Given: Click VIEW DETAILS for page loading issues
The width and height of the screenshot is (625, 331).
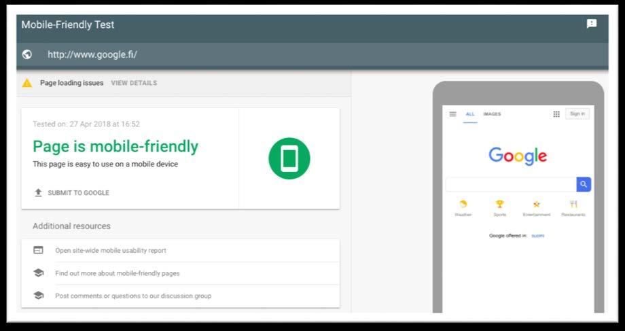Looking at the screenshot, I should click(x=134, y=83).
